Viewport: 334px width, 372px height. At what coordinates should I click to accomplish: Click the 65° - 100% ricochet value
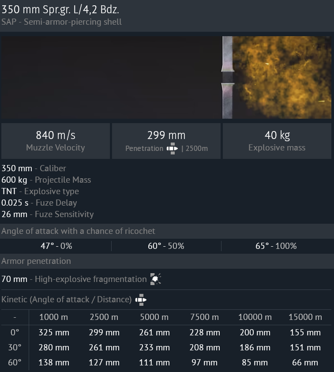pos(276,246)
